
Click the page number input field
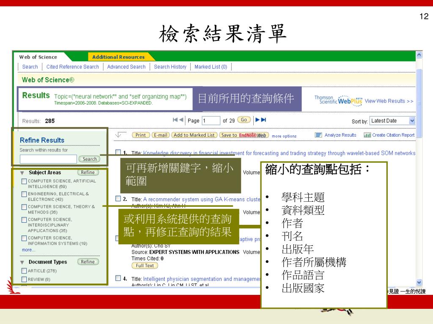coord(211,121)
